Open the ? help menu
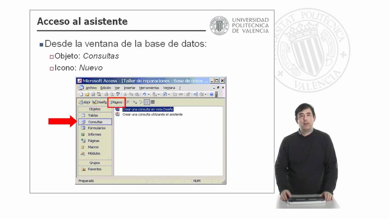 pos(180,88)
